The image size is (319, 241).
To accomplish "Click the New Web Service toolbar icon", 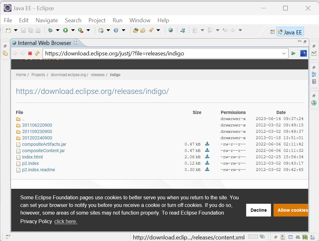I will click(x=116, y=30).
